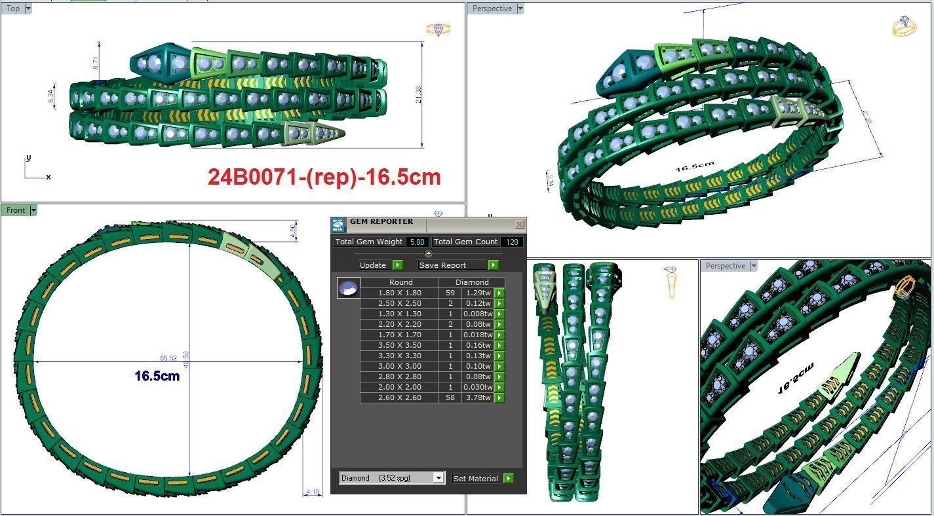Click the green arrow on the 2.00 X 2.00 row
The width and height of the screenshot is (934, 516).
[499, 387]
